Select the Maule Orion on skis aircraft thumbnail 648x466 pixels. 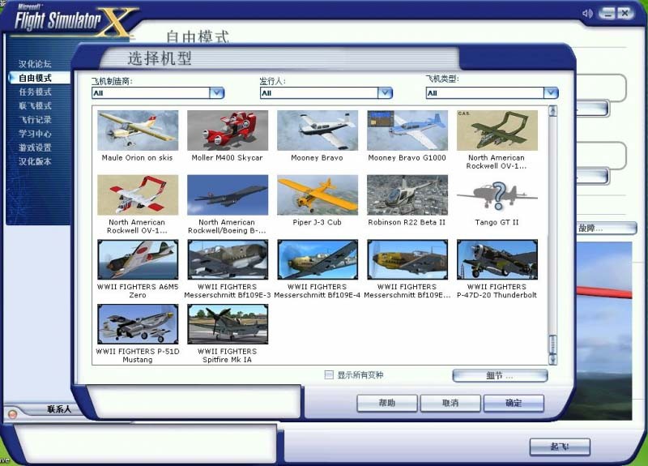[138, 130]
